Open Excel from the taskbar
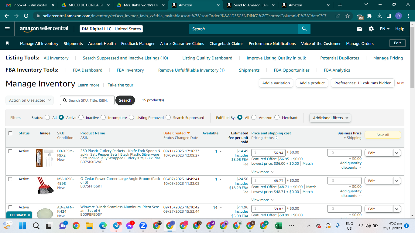The height and width of the screenshot is (233, 415). (278, 226)
